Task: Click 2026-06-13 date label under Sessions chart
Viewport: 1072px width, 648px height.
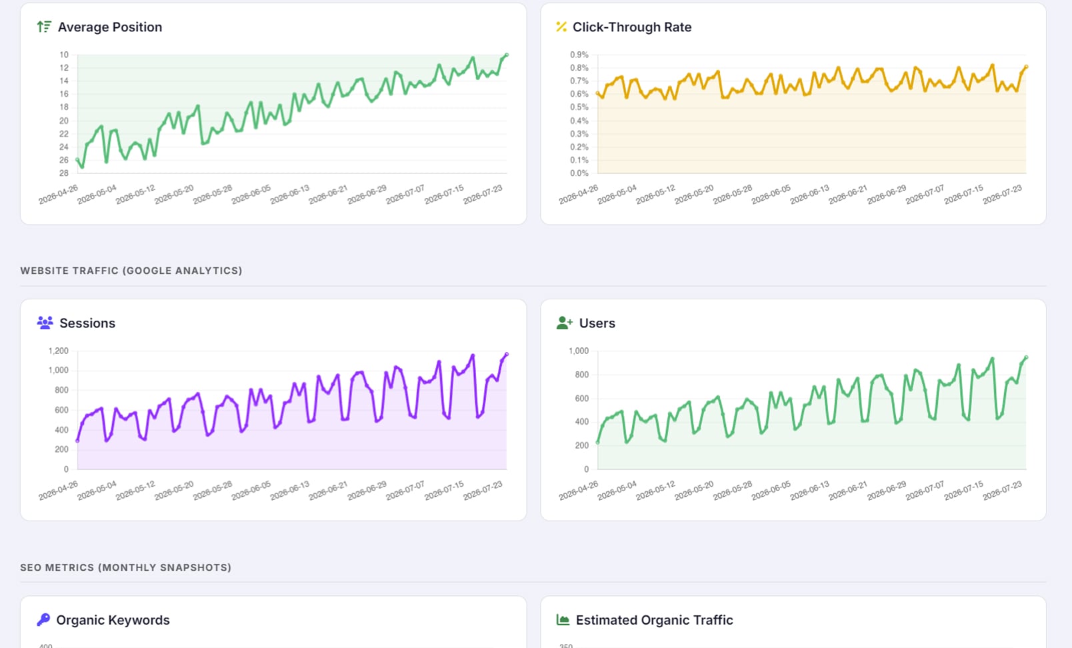Action: (x=290, y=491)
